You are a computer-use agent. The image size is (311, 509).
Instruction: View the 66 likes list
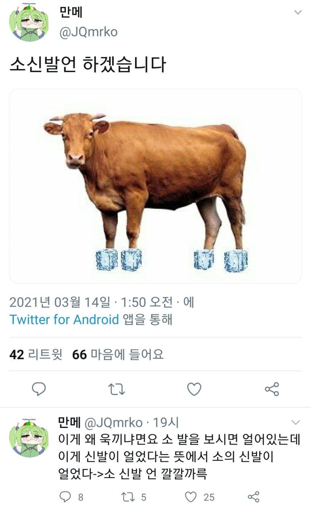118,354
